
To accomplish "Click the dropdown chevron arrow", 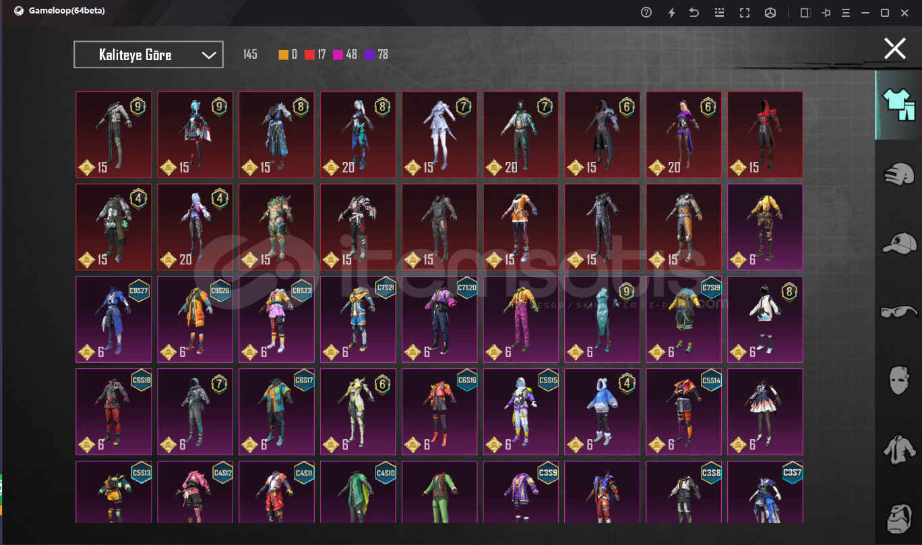I will click(209, 55).
